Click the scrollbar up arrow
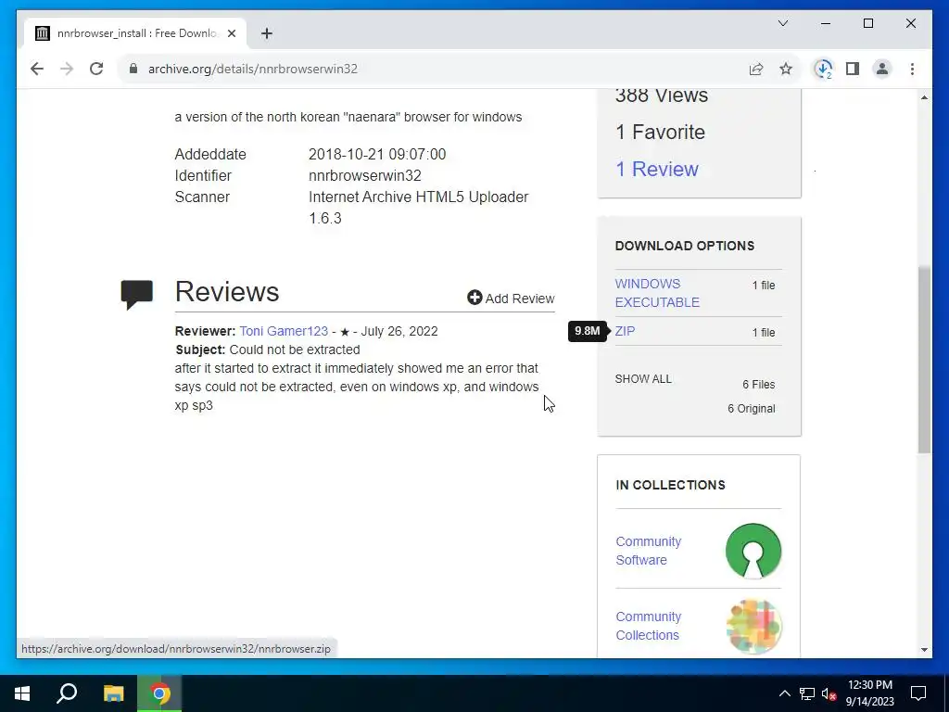949x712 pixels. click(924, 97)
